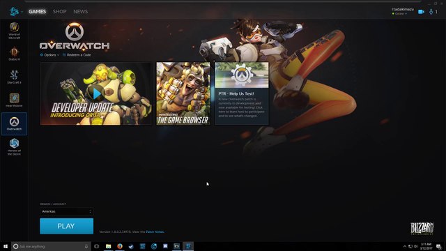
Task: Open Task View on taskbar
Action: tap(96, 246)
